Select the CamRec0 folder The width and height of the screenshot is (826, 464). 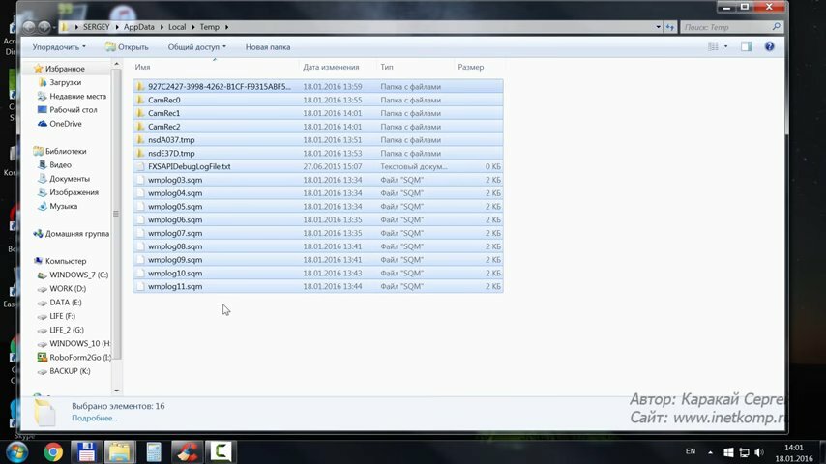318,101
